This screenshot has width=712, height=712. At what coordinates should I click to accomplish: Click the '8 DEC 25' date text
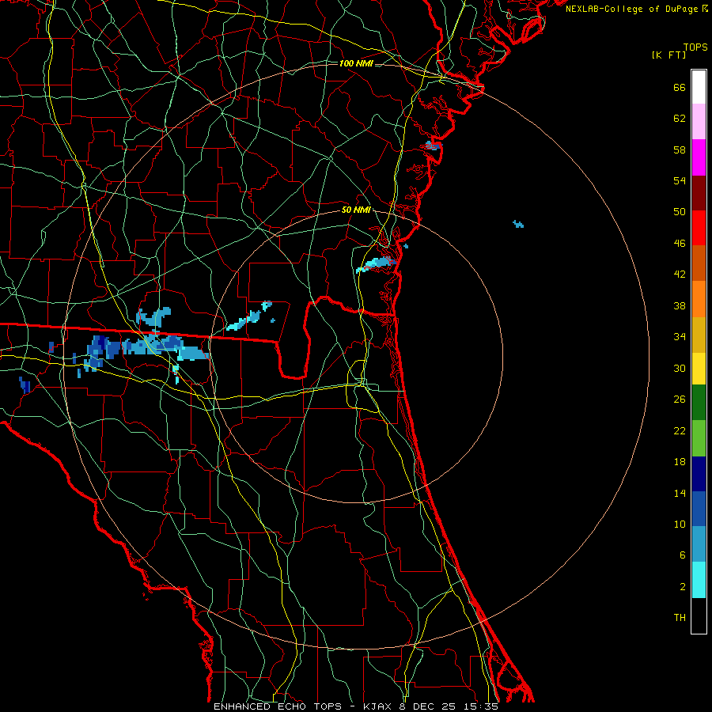[x=428, y=706]
